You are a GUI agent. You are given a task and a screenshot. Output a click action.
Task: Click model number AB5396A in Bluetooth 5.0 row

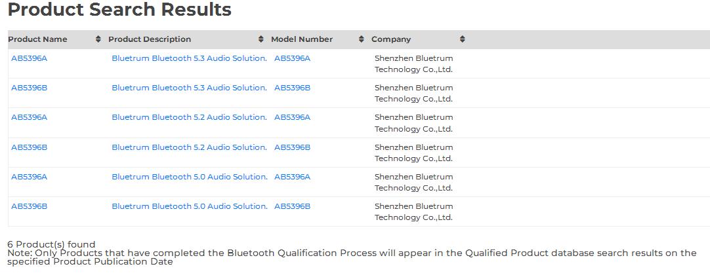292,177
